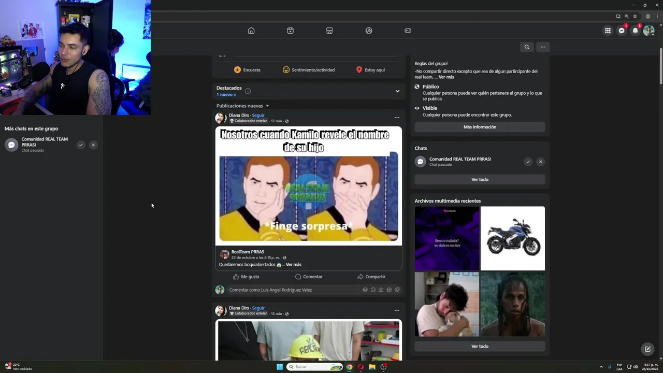663x373 pixels.
Task: Open the Windows Start button
Action: pyautogui.click(x=280, y=367)
